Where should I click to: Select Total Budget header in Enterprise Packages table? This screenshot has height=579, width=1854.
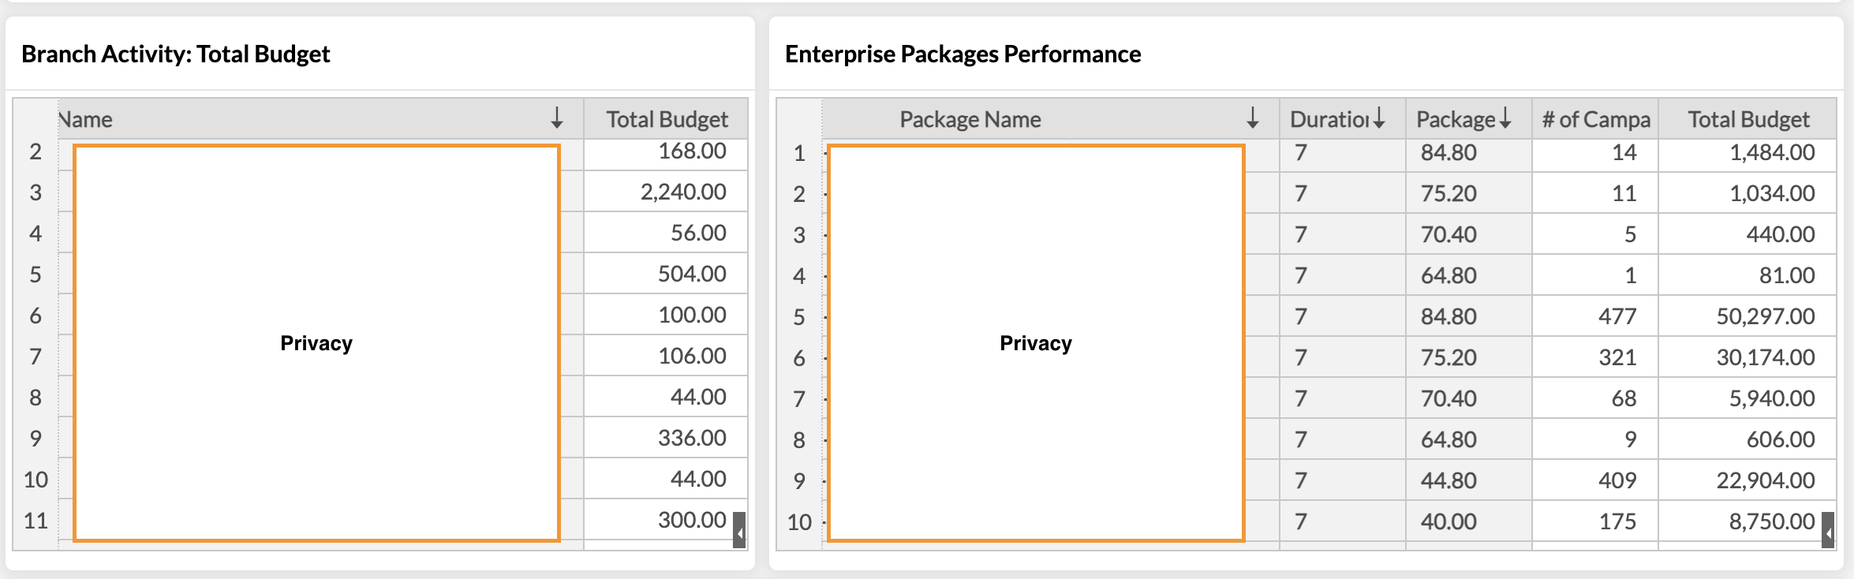(1748, 119)
